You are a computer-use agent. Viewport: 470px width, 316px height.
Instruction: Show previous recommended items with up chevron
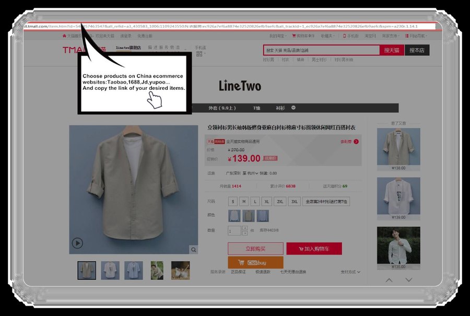[389, 280]
